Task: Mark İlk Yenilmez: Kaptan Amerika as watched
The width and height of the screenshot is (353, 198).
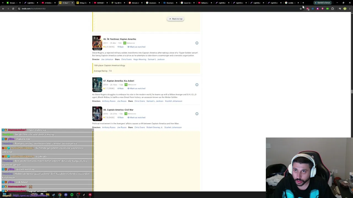Action: (x=136, y=47)
